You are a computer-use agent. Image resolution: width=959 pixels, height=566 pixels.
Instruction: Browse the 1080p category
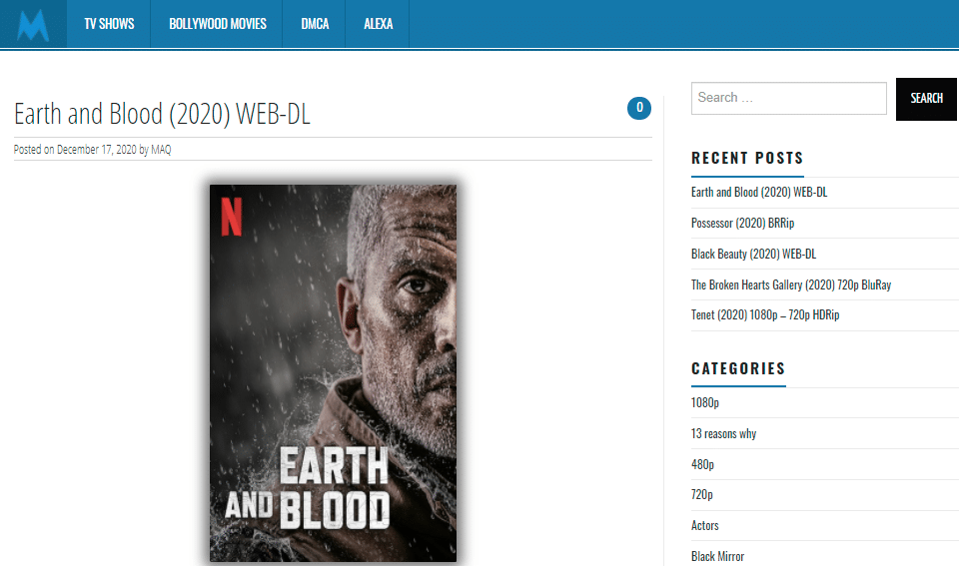coord(704,403)
